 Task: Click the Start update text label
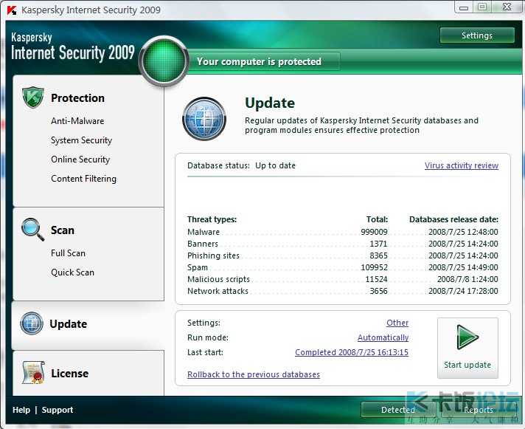(x=467, y=365)
